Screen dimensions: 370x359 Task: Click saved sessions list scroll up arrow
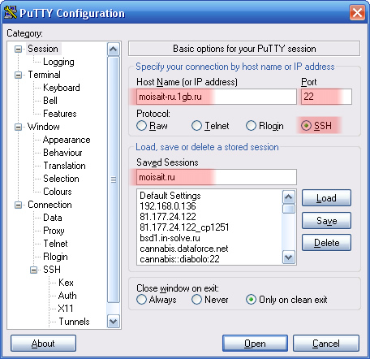point(289,197)
